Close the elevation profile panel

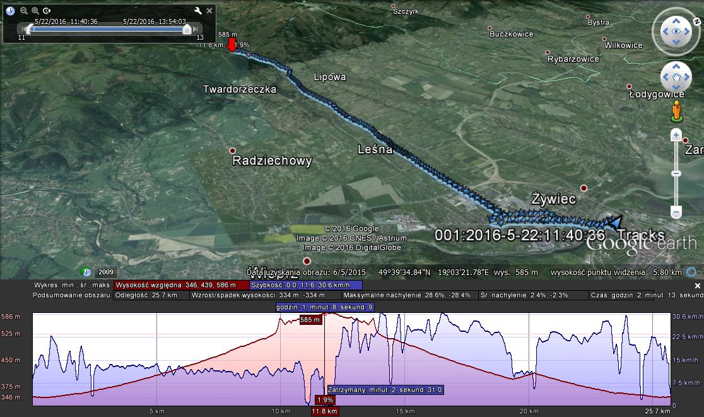(698, 285)
